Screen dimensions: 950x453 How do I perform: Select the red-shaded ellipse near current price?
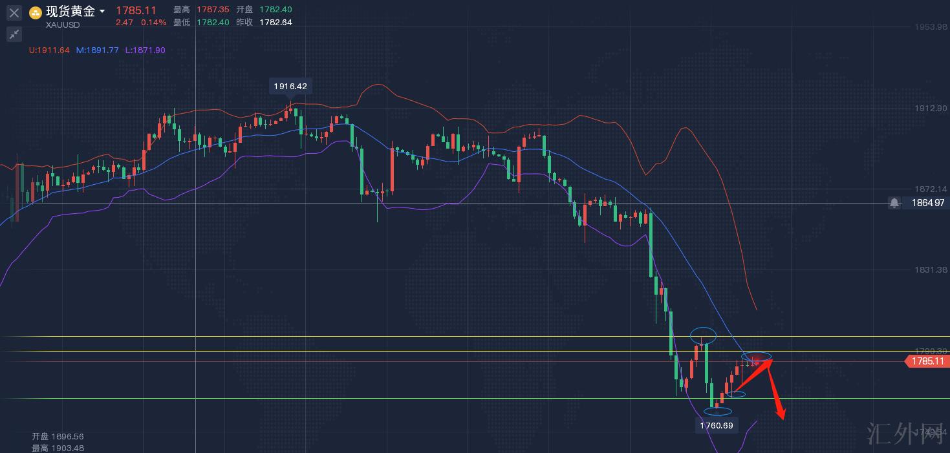756,357
